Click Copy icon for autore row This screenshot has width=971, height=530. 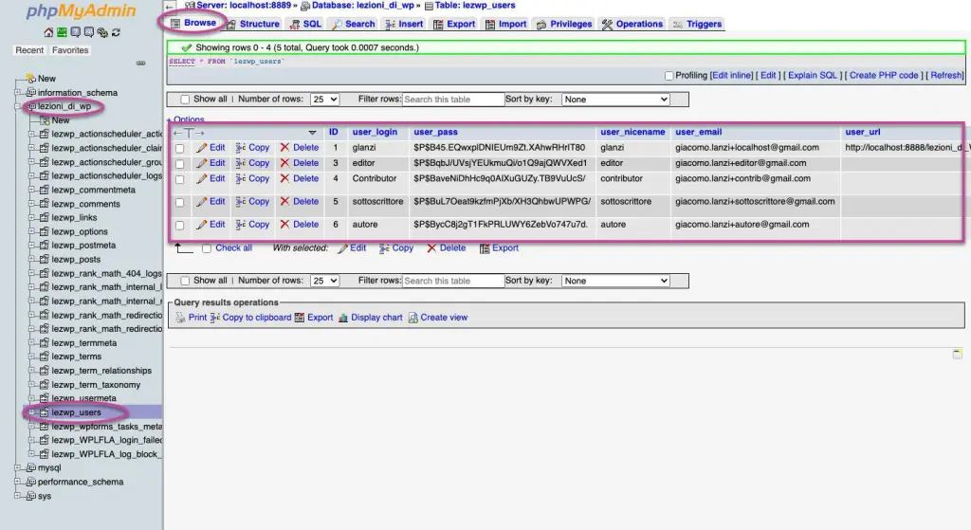point(241,224)
